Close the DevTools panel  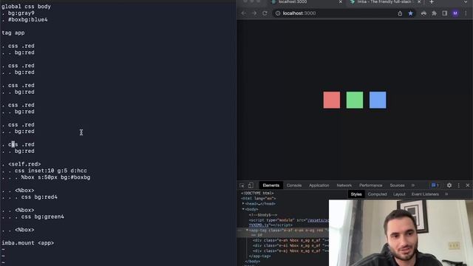point(468,185)
